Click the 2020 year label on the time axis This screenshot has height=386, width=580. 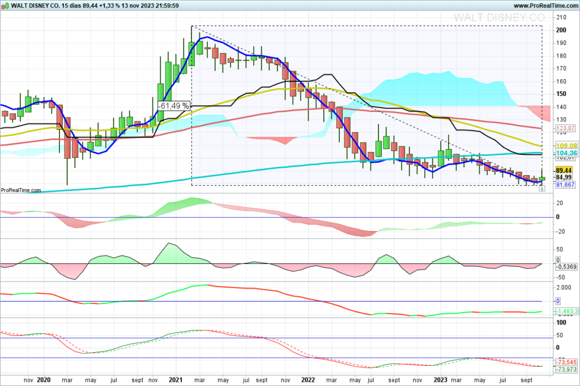(x=44, y=380)
